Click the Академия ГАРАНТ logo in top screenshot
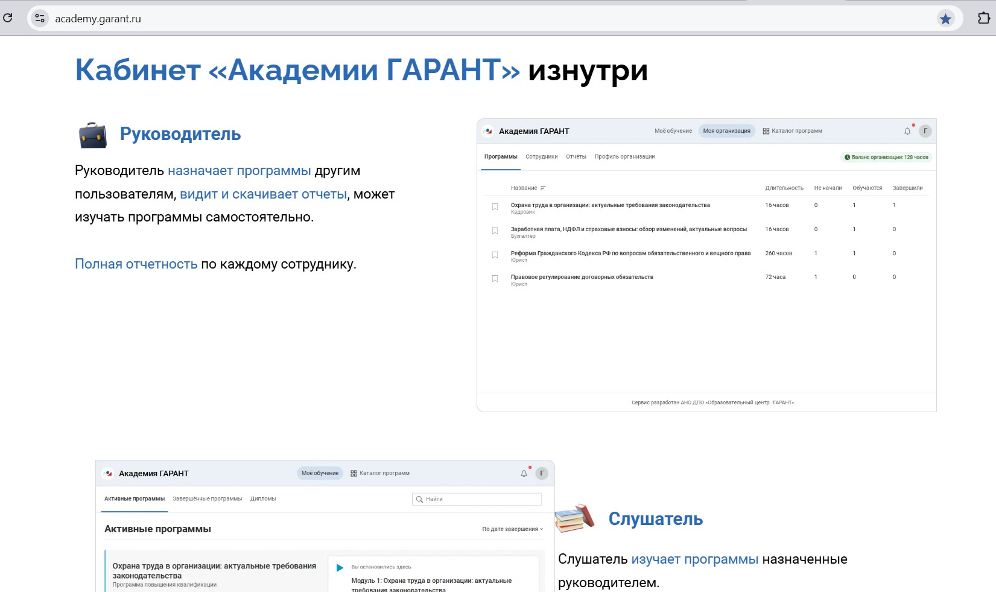This screenshot has width=996, height=592. coord(488,131)
